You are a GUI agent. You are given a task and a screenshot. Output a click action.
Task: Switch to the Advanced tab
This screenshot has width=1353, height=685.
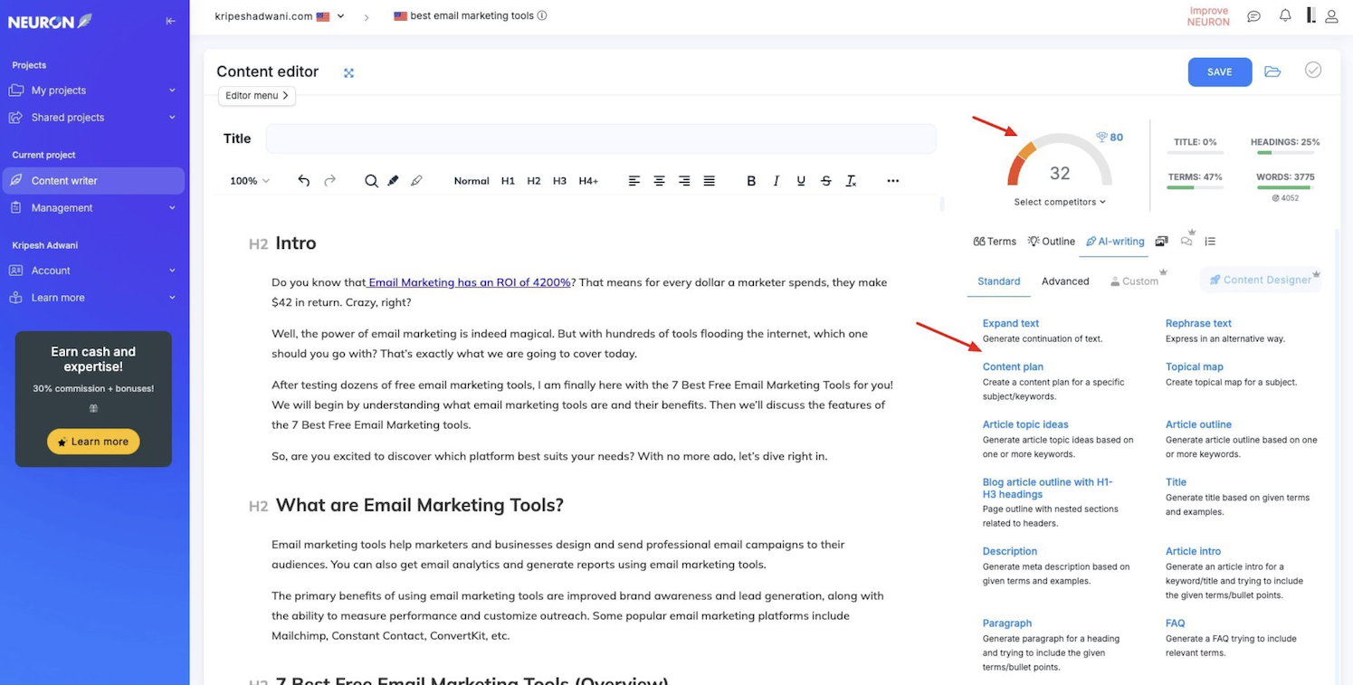coord(1064,281)
